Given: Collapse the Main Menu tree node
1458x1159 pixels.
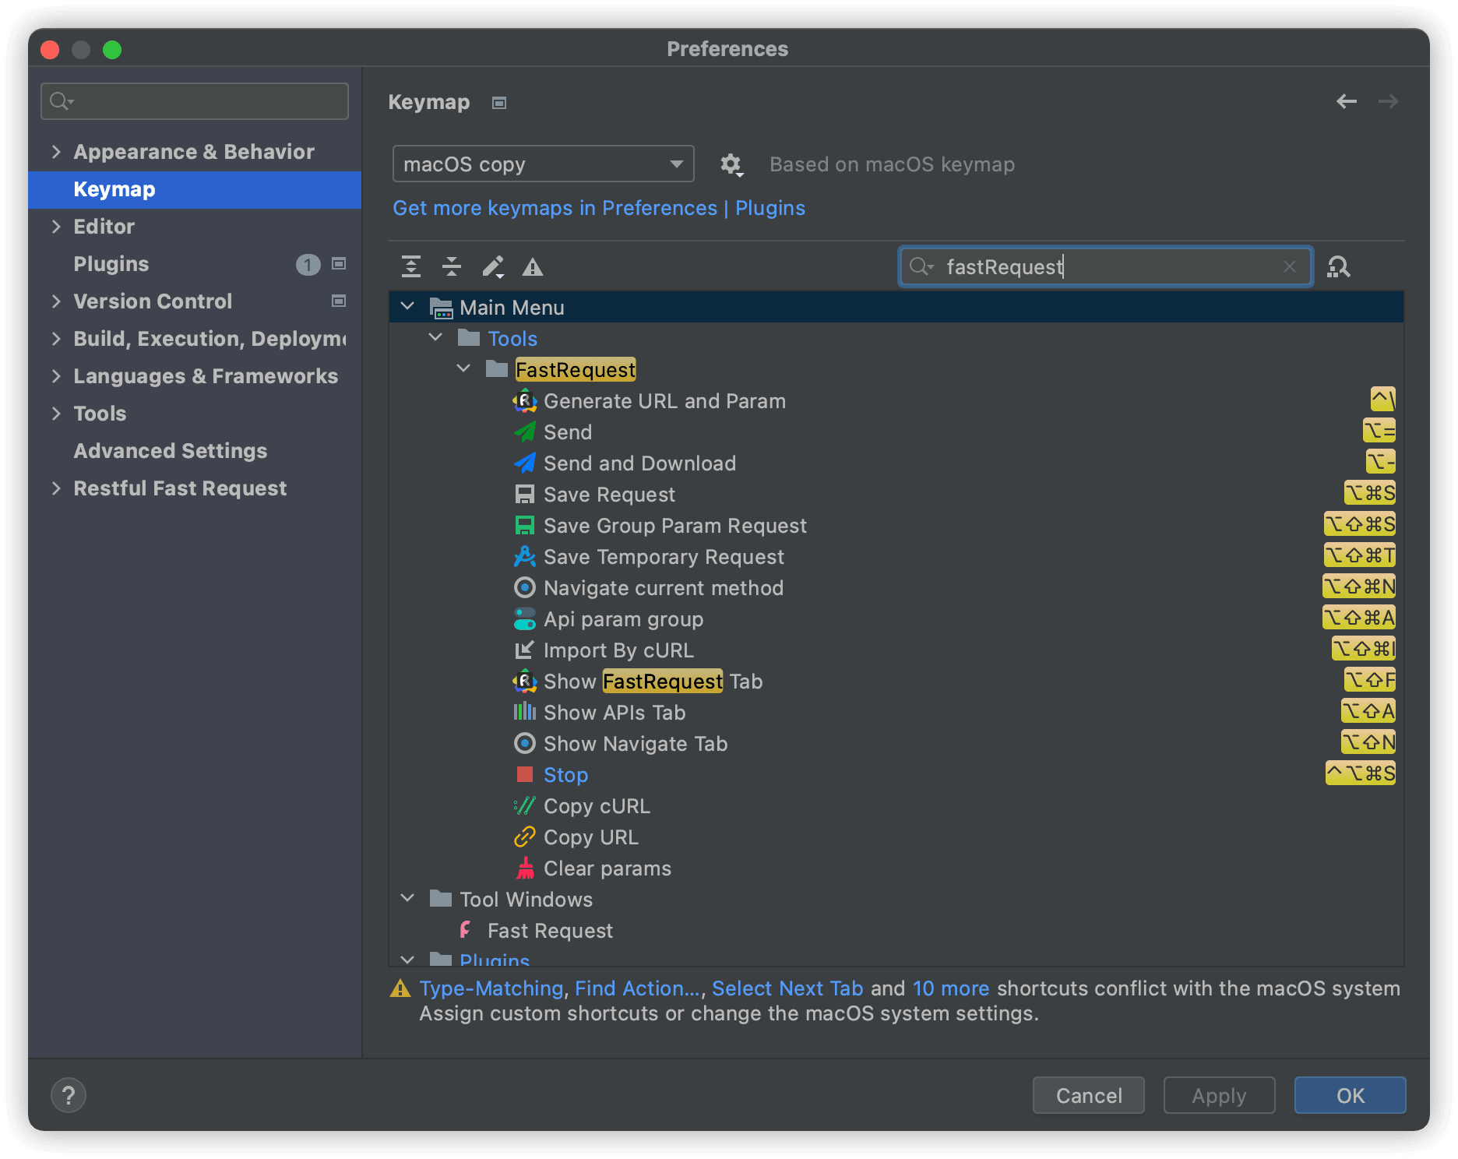Looking at the screenshot, I should pos(407,307).
